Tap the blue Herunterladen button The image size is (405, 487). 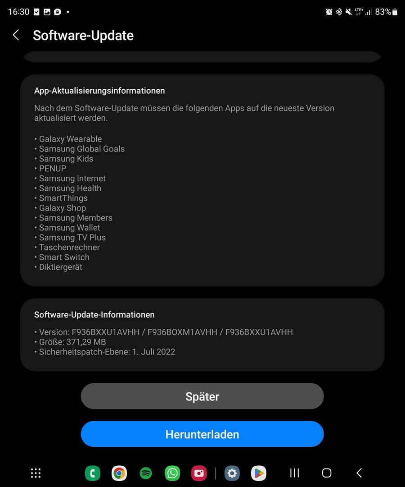tap(202, 434)
